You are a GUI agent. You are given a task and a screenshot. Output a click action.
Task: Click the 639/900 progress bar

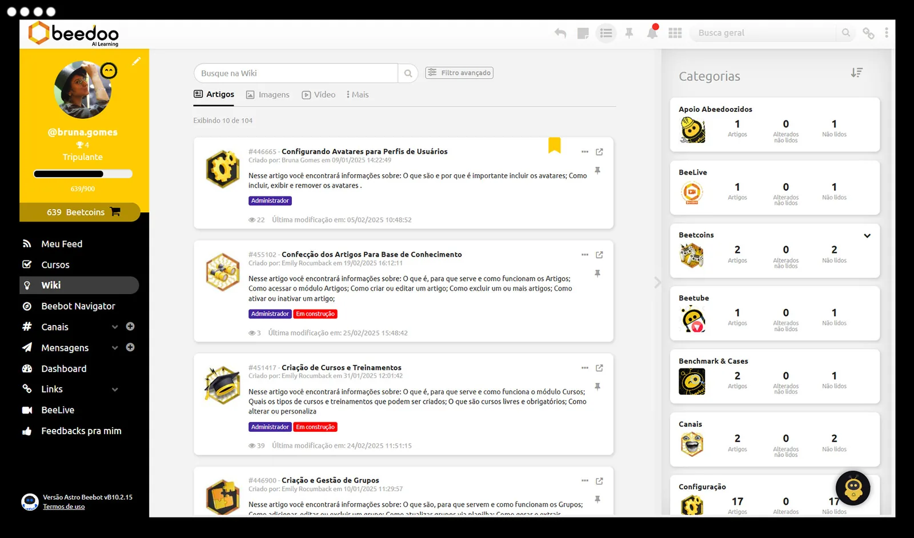[83, 174]
